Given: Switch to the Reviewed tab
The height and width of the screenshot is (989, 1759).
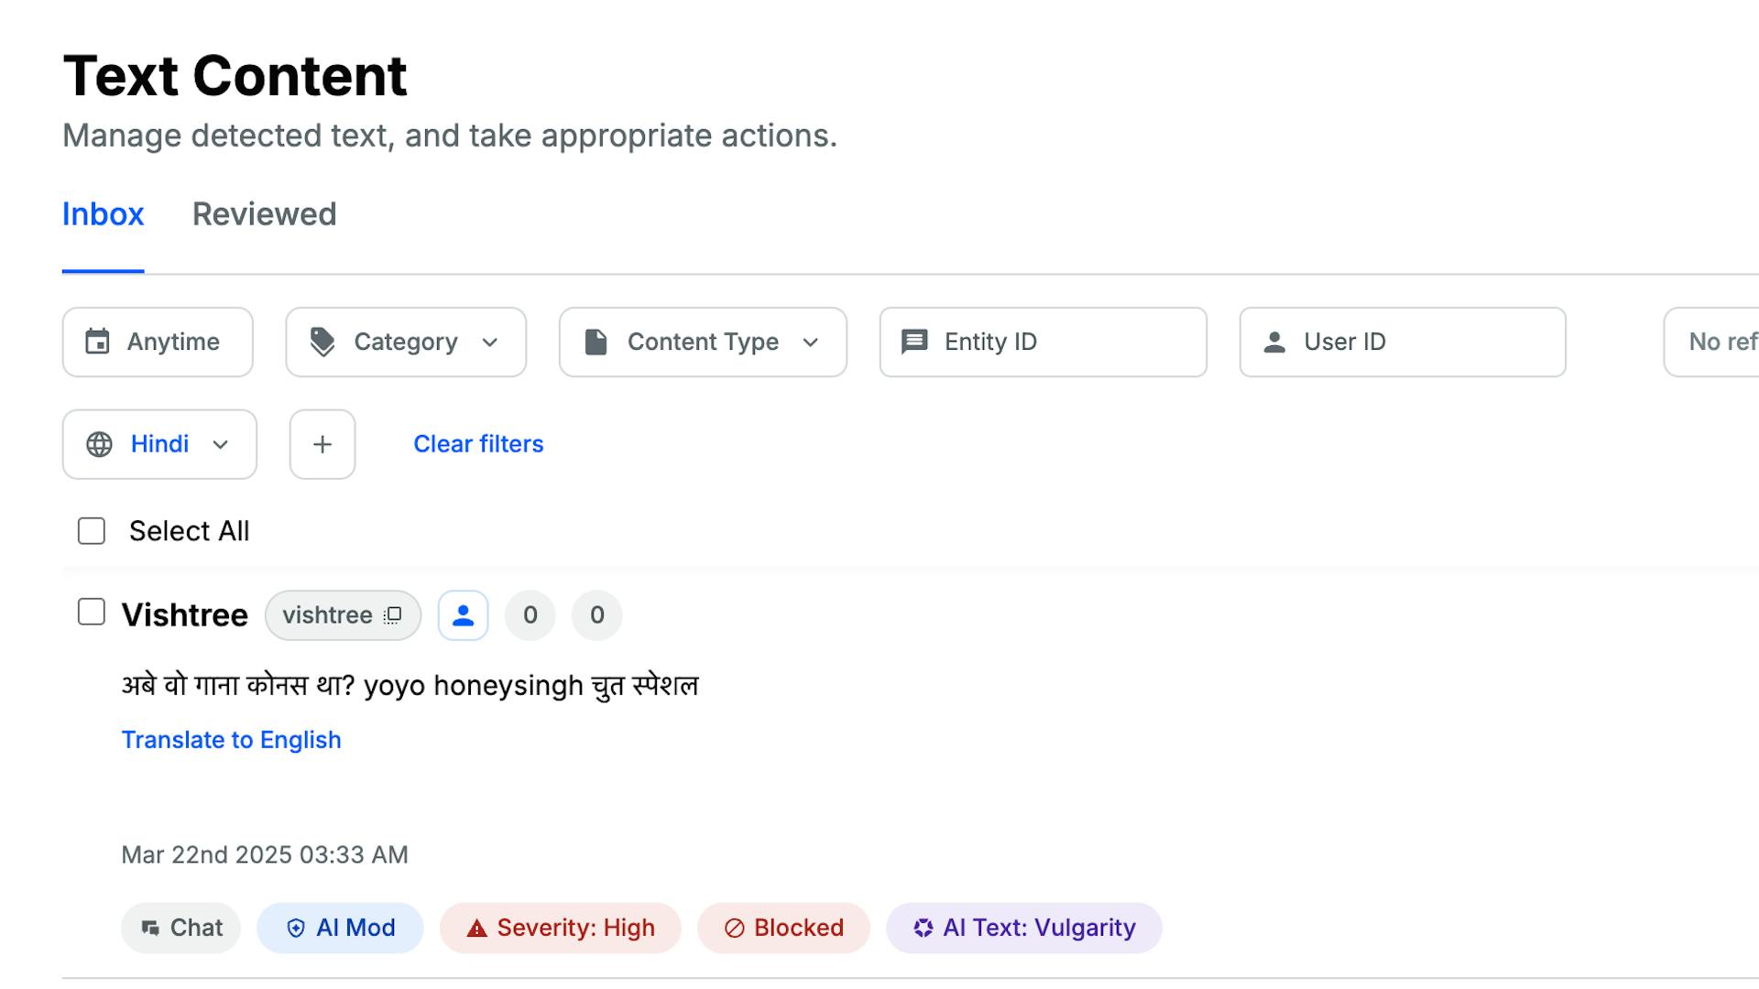Looking at the screenshot, I should 264,214.
